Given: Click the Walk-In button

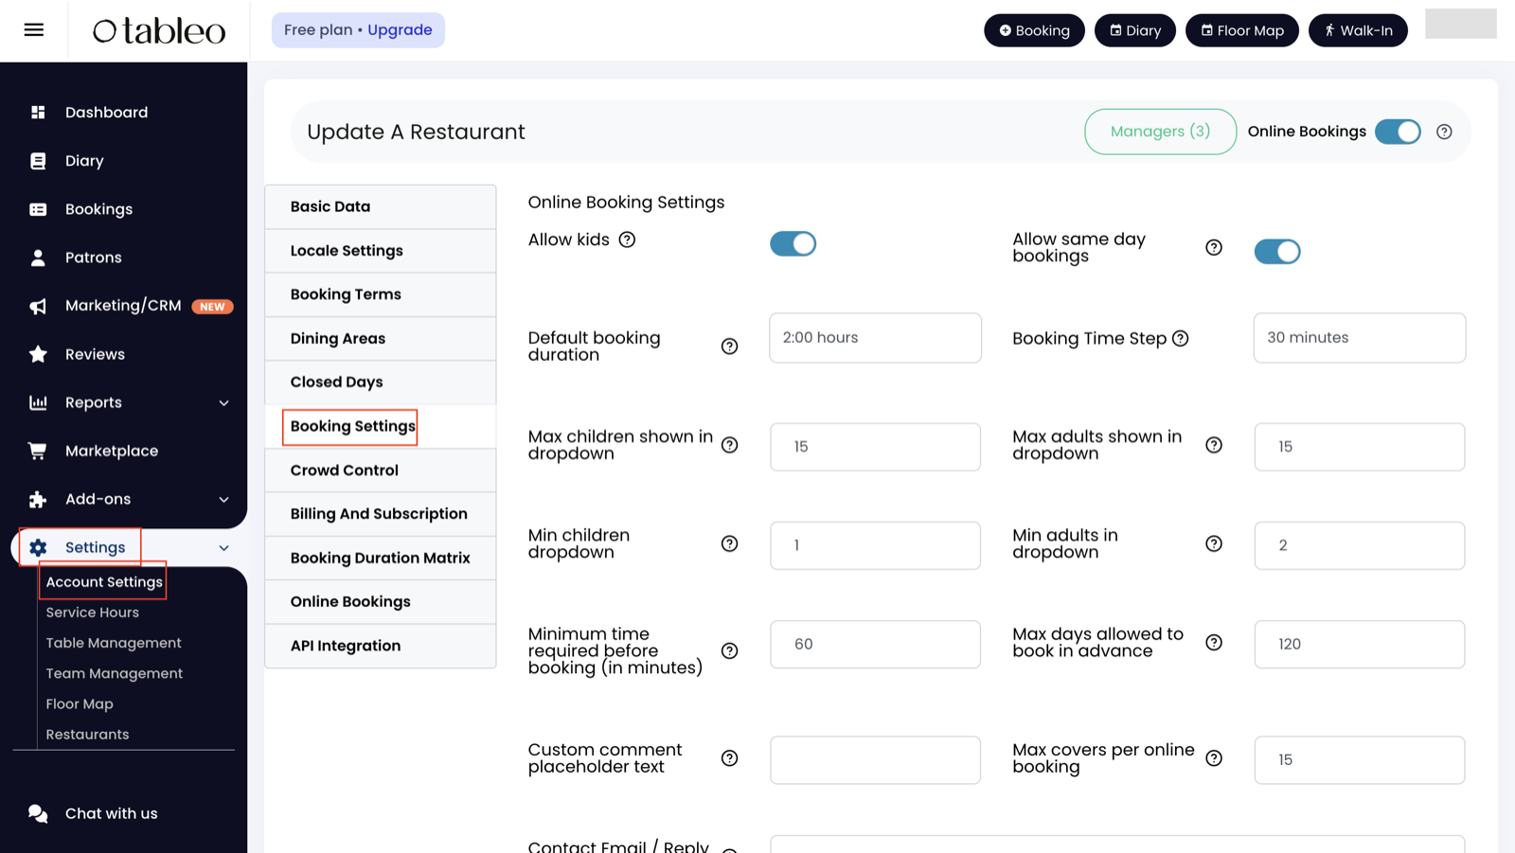Looking at the screenshot, I should pyautogui.click(x=1358, y=30).
